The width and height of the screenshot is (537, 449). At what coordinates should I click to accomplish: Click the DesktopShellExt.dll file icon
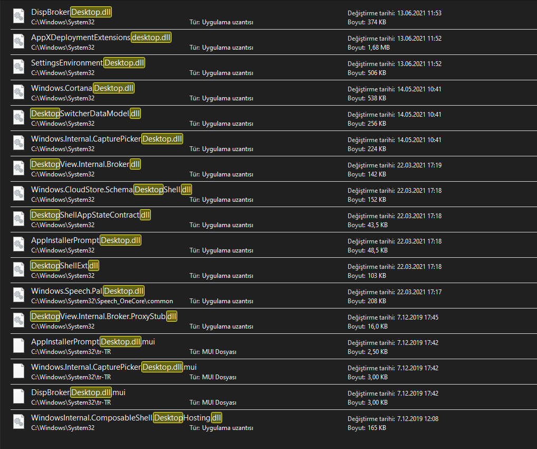coord(18,269)
